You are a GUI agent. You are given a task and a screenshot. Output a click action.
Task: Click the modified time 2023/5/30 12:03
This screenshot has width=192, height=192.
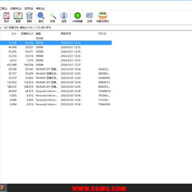point(71,73)
